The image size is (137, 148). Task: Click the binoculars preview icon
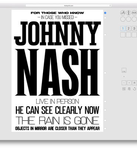(x=129, y=89)
